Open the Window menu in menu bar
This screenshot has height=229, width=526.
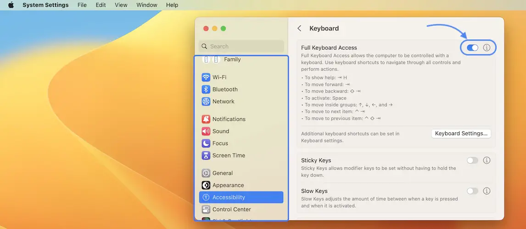click(146, 5)
